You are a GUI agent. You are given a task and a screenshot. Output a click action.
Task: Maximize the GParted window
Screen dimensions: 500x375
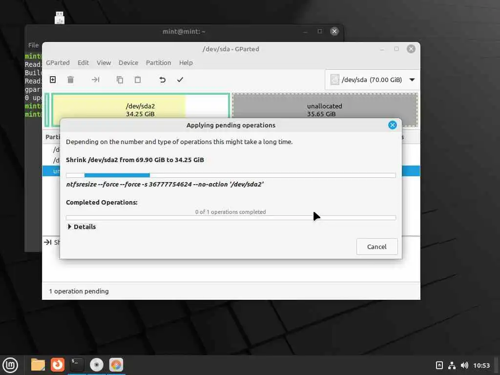click(x=396, y=49)
